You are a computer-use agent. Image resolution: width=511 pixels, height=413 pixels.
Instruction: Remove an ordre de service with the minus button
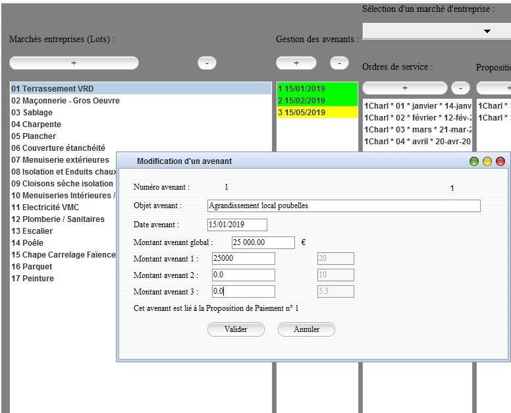point(460,88)
